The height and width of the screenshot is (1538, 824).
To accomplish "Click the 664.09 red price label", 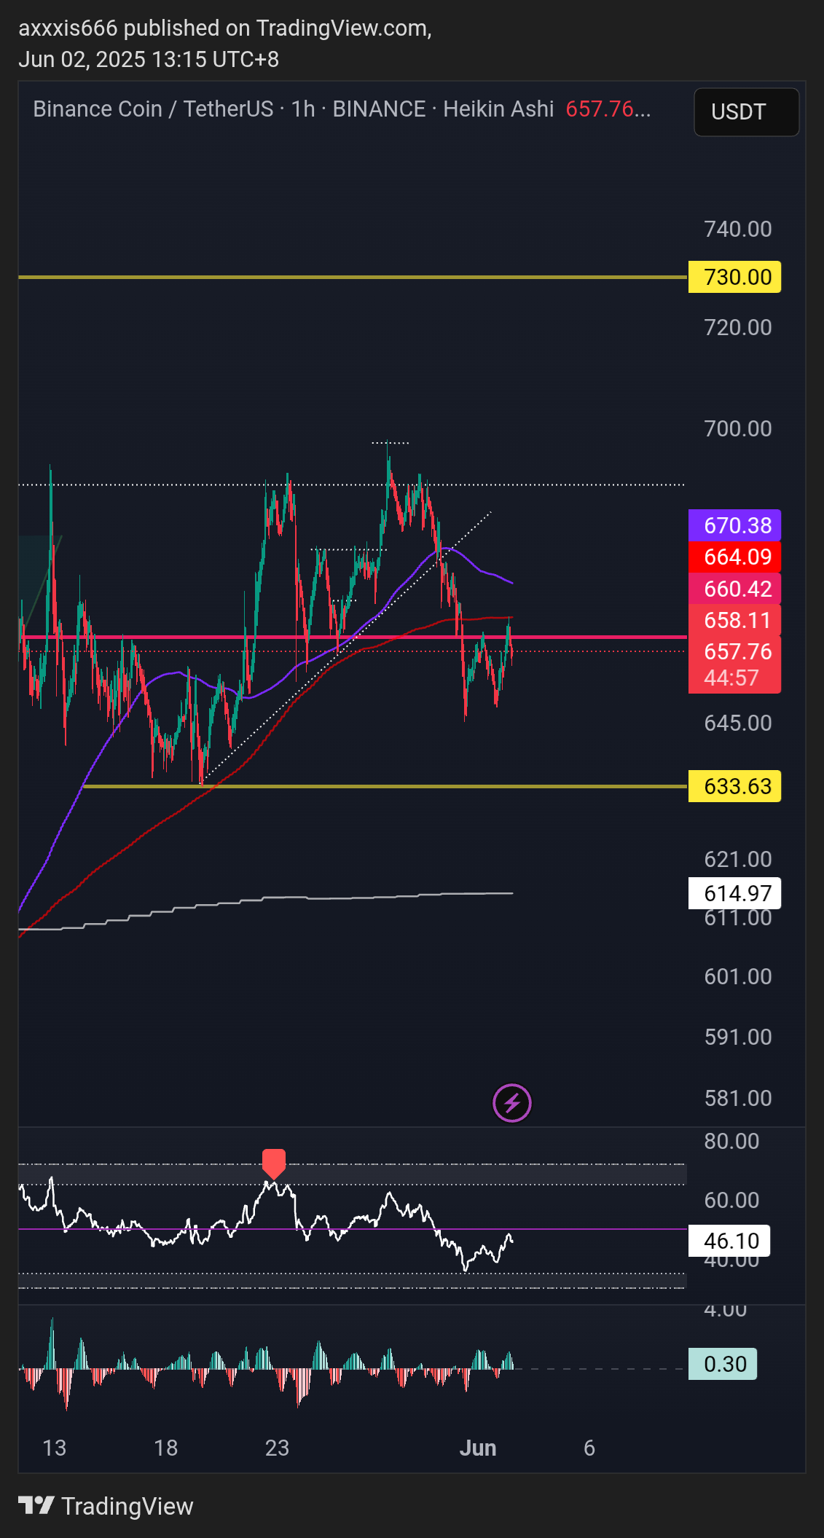I will point(734,557).
